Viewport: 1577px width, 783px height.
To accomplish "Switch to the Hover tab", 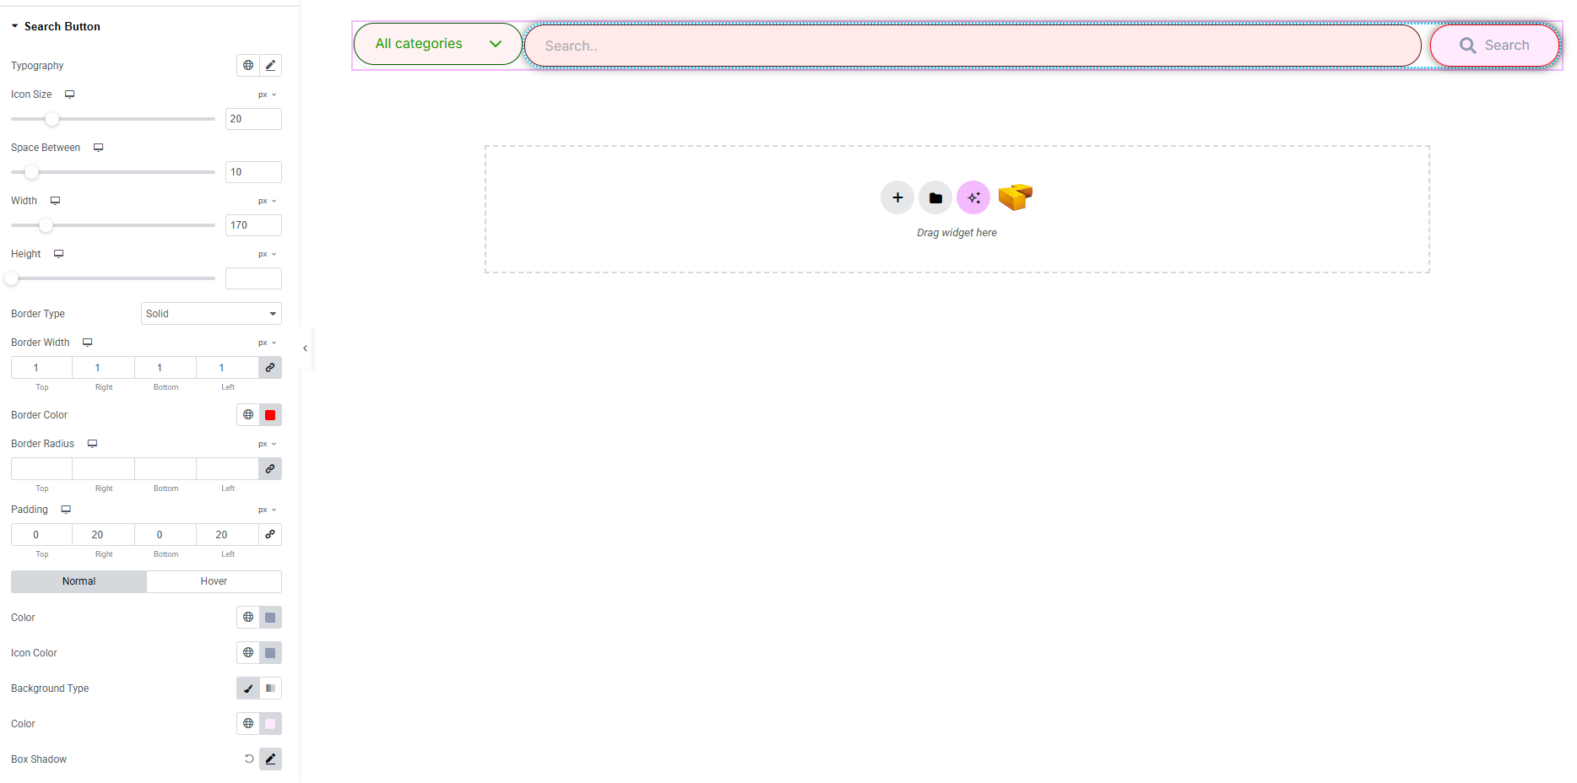I will (214, 581).
